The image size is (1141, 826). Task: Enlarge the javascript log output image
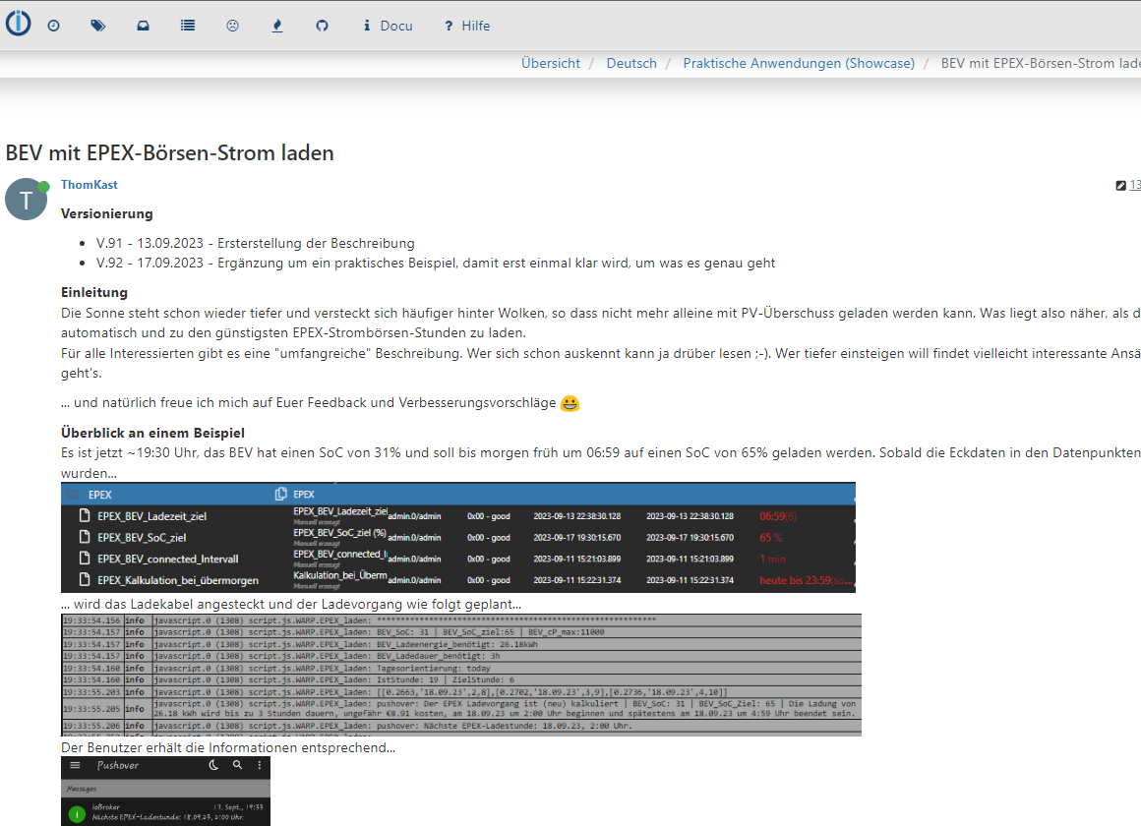(x=460, y=675)
